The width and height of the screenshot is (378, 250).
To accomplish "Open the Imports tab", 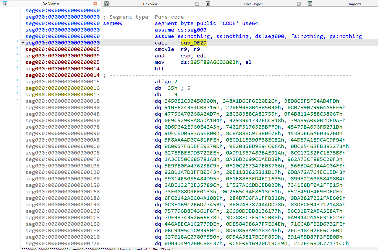I will [355, 4].
